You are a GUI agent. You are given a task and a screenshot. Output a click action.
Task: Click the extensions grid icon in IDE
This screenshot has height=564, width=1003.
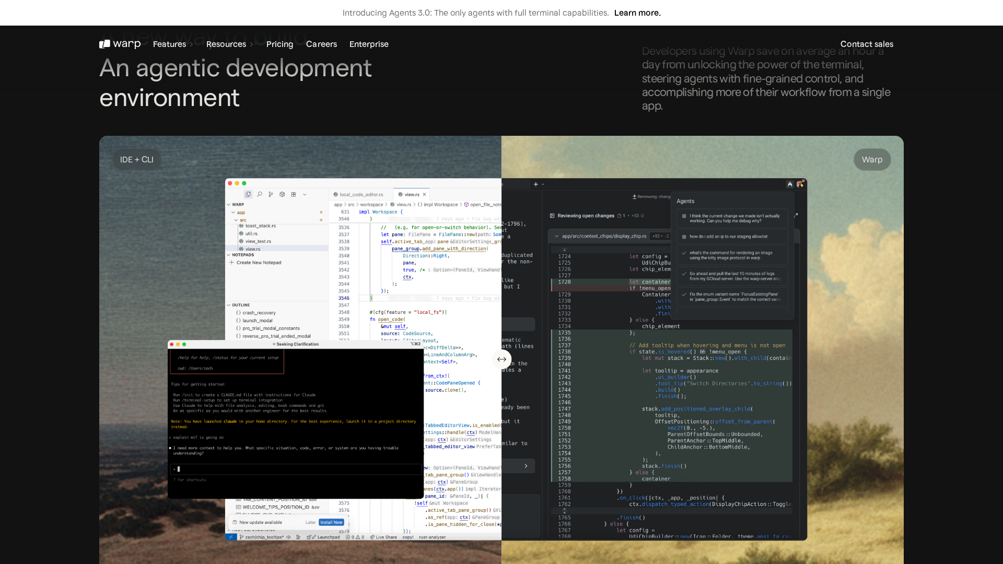294,194
